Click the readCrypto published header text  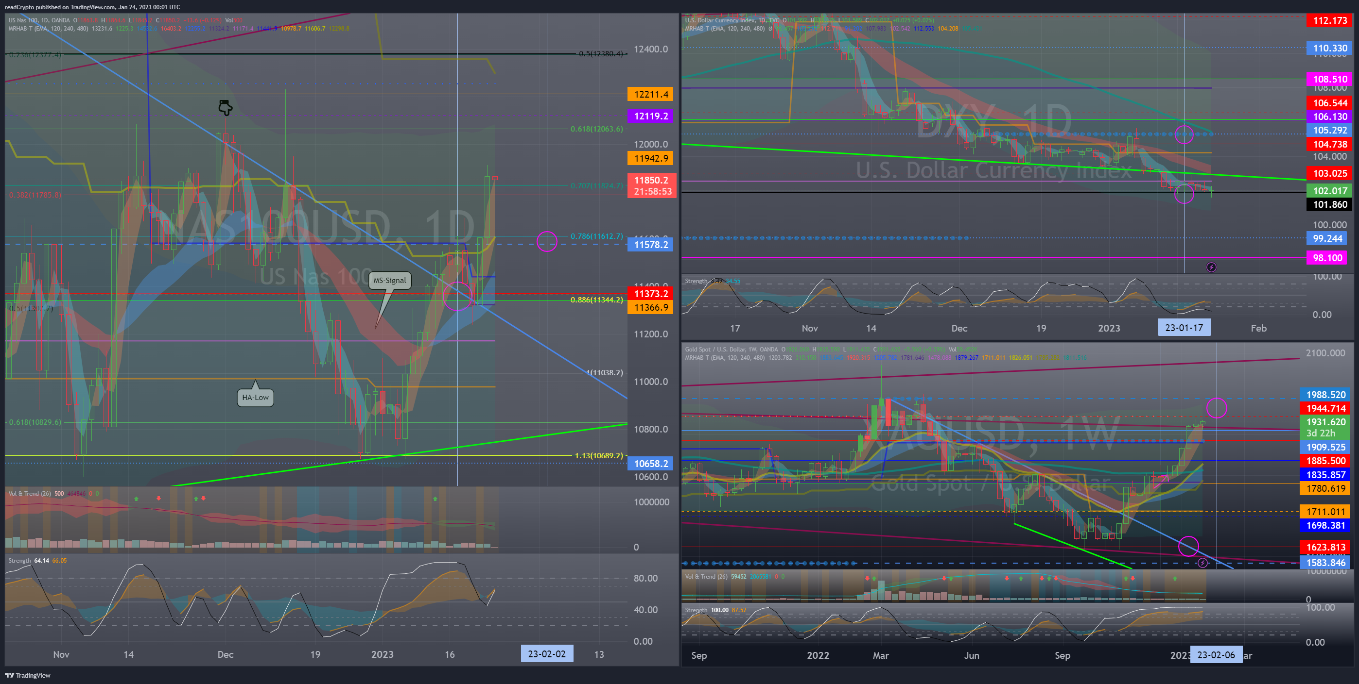pyautogui.click(x=92, y=7)
